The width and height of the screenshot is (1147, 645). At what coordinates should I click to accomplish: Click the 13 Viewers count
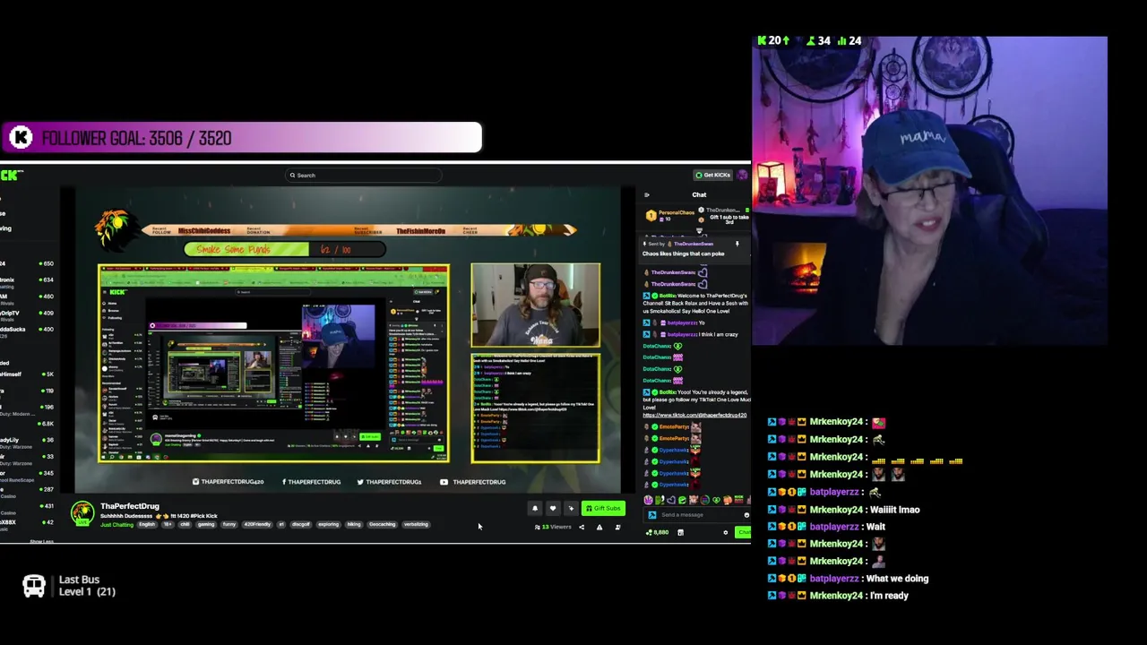[x=553, y=527]
